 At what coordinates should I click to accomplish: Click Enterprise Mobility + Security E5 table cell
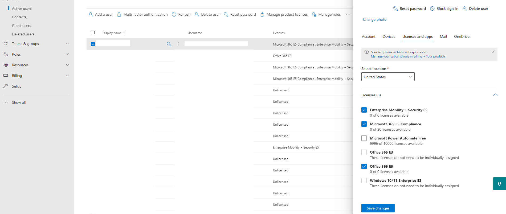pyautogui.click(x=296, y=147)
